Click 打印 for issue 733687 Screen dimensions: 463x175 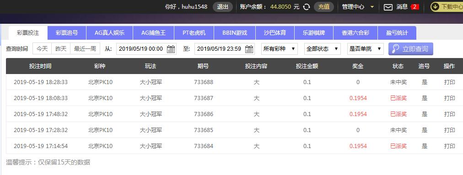(449, 98)
